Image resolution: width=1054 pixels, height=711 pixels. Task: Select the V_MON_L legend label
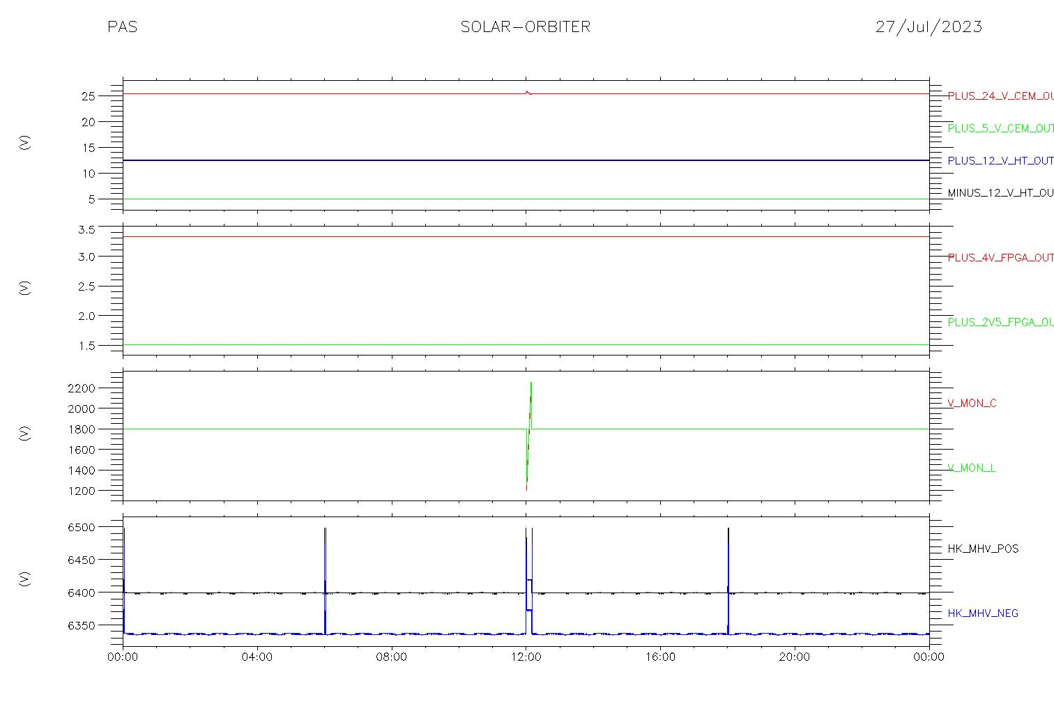point(971,468)
